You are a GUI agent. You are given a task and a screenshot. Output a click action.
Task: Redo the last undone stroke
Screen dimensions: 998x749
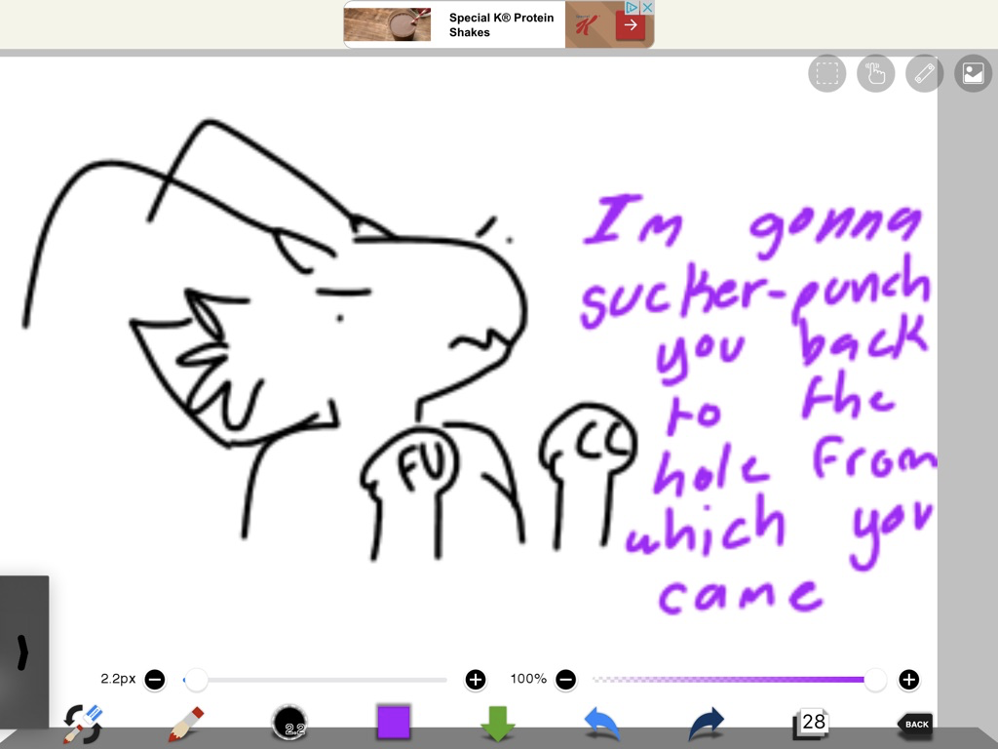tap(707, 725)
